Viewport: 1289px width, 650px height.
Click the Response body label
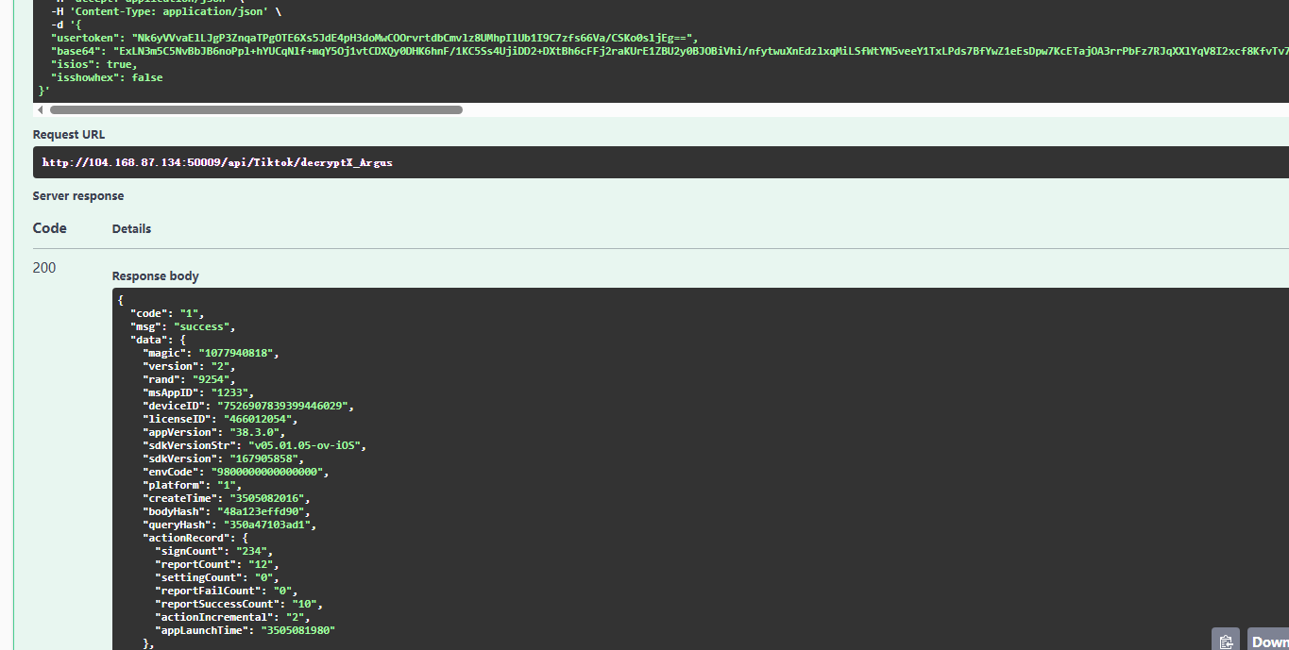click(x=155, y=276)
